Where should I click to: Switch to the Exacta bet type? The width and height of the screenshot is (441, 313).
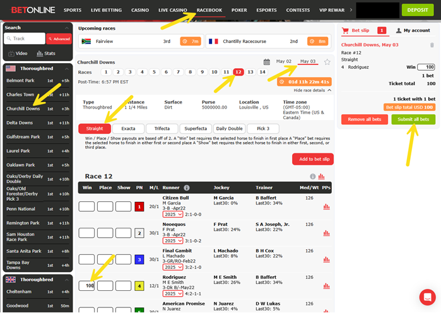128,129
